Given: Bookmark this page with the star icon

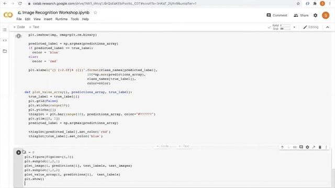Looking at the screenshot, I should (298, 4).
